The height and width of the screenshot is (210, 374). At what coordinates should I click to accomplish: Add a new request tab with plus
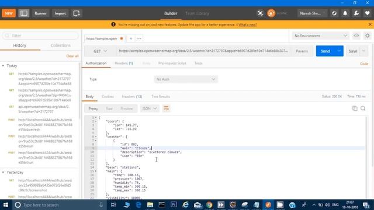click(x=131, y=38)
